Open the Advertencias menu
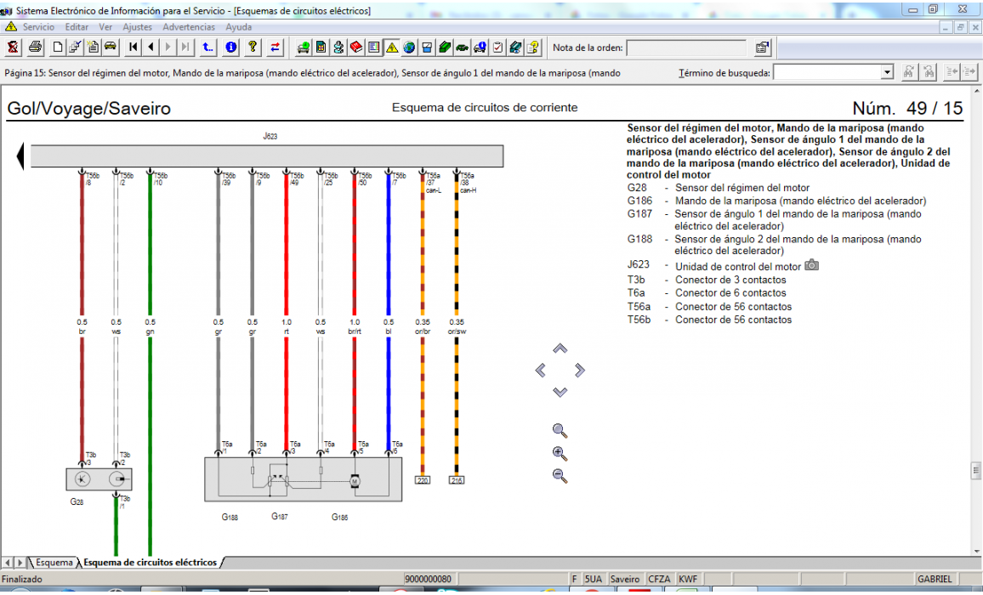Image resolution: width=983 pixels, height=595 pixels. point(189,27)
